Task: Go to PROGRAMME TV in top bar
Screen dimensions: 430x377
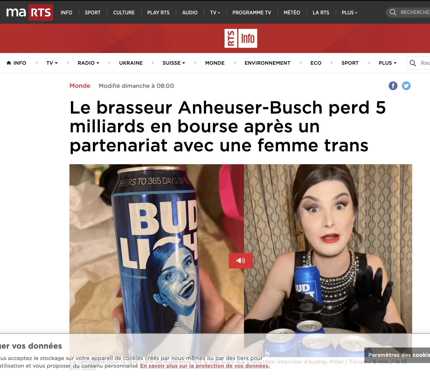Action: pyautogui.click(x=252, y=13)
